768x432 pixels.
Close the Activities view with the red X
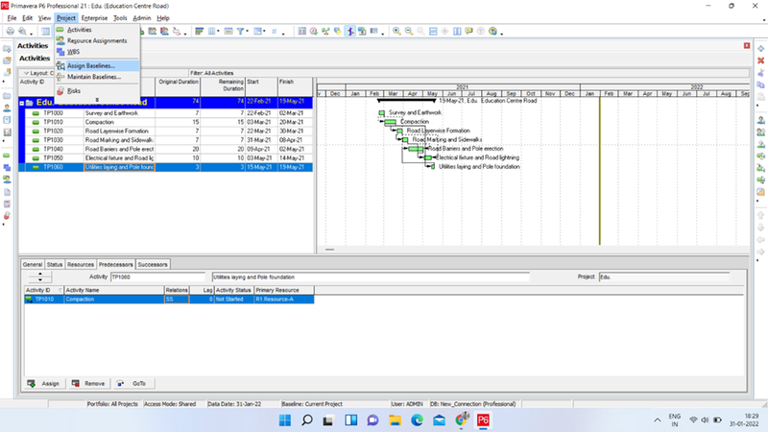point(747,45)
